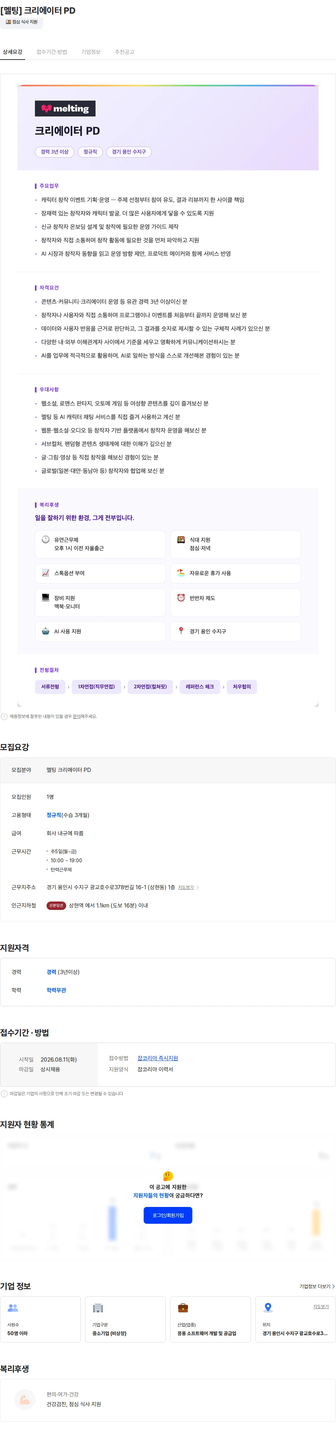Click the location pin icon for 위치
The image size is (336, 1436).
[268, 1308]
